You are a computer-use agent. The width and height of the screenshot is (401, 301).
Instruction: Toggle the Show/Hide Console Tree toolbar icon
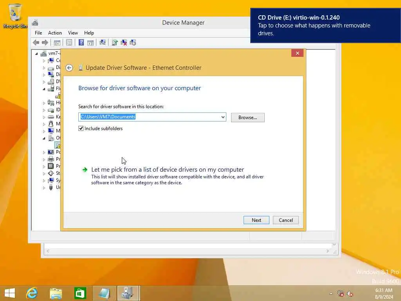57,42
